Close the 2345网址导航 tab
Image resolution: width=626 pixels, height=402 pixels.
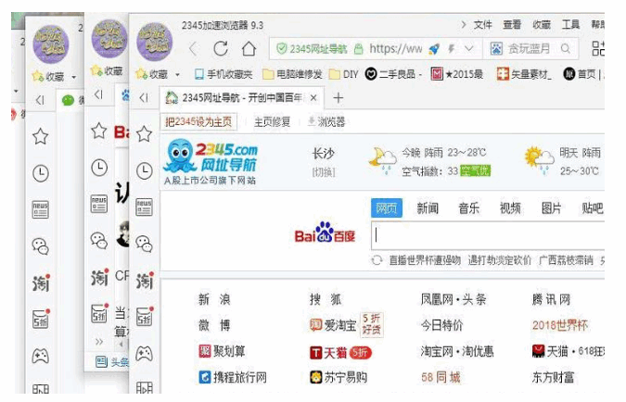point(313,97)
